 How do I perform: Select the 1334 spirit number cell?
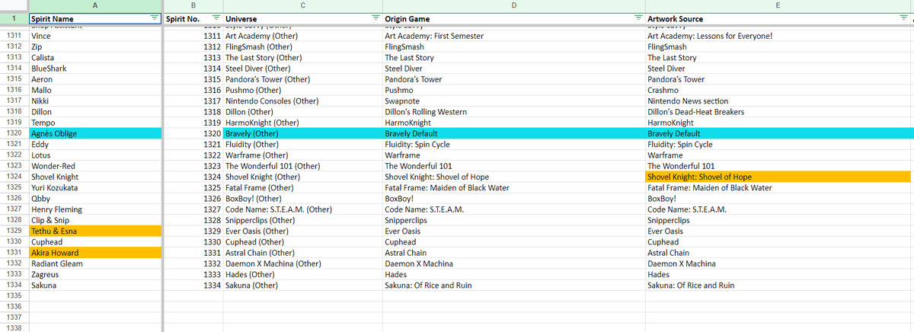(x=193, y=285)
